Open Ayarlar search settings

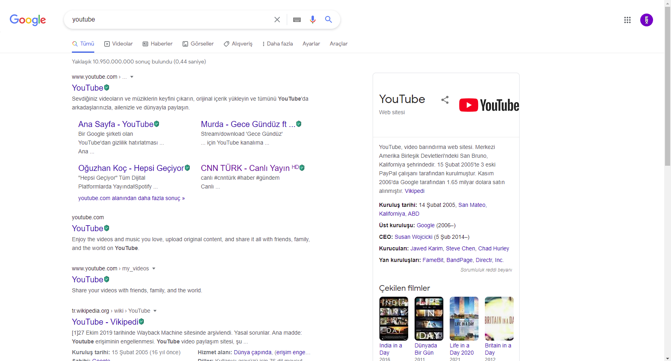311,44
